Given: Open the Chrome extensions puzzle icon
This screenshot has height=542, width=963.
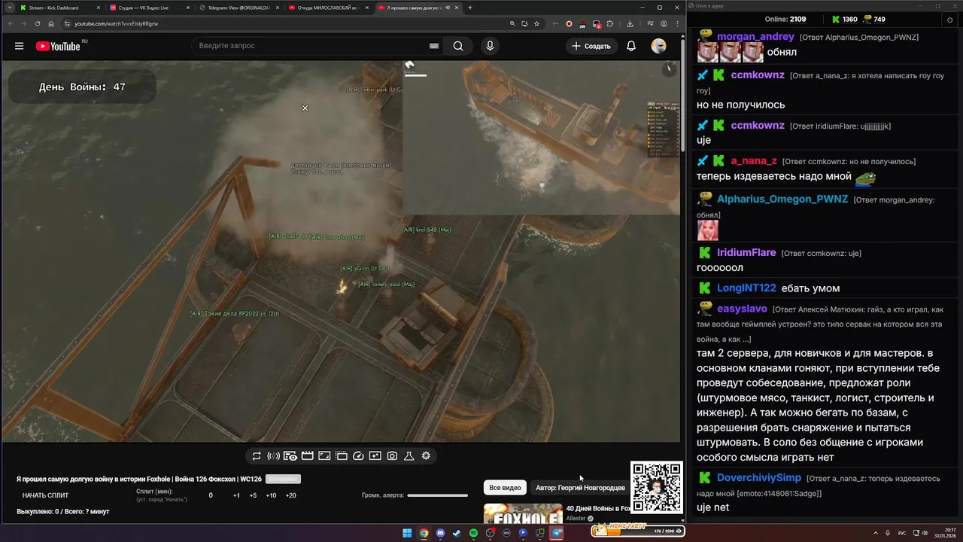Looking at the screenshot, I should 609,23.
